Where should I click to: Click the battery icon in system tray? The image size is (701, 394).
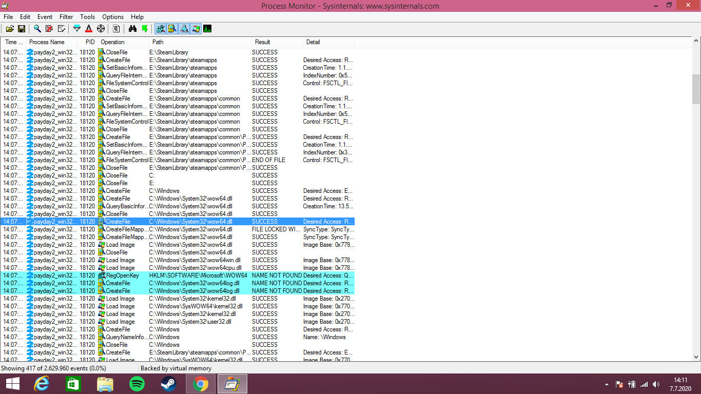(x=632, y=384)
